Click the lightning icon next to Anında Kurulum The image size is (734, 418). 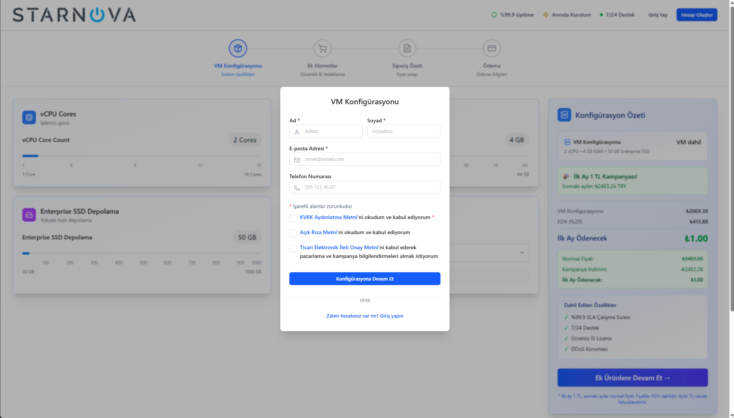[546, 15]
